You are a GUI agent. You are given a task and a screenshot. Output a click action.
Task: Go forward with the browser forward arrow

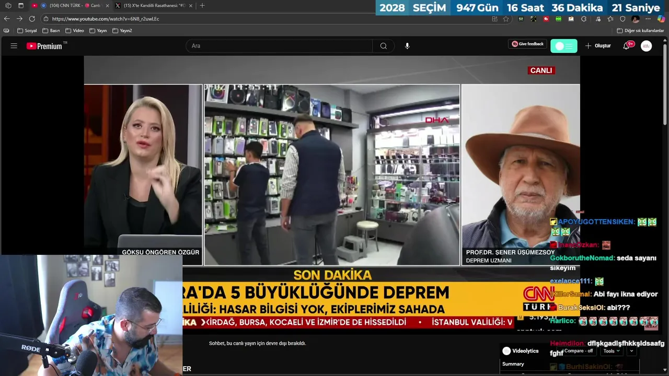coord(19,19)
